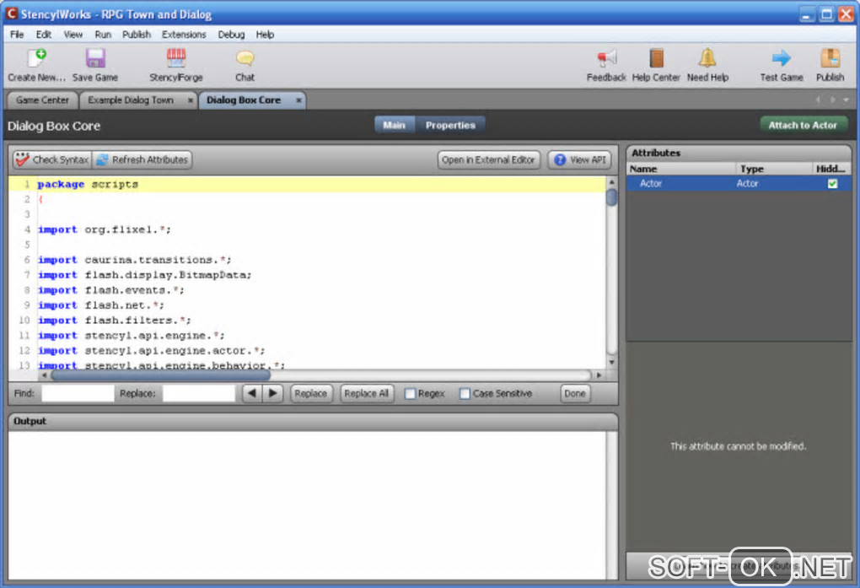The image size is (860, 588).
Task: Open the Publish menu
Action: (x=137, y=35)
